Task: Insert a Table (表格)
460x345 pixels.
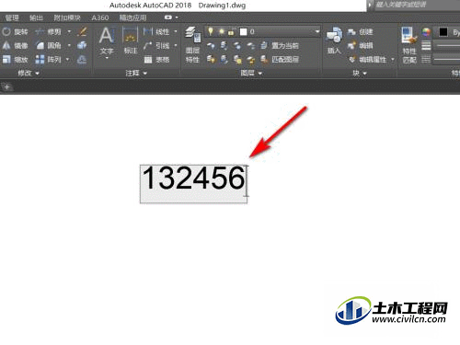Action: pyautogui.click(x=156, y=60)
